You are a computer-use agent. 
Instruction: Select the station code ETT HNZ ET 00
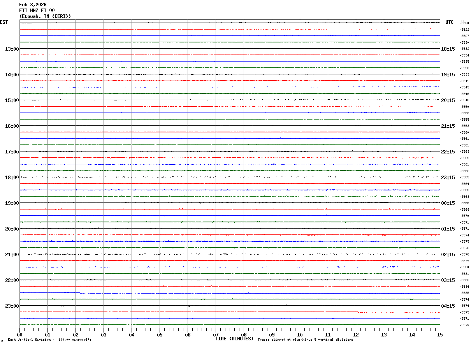37,11
